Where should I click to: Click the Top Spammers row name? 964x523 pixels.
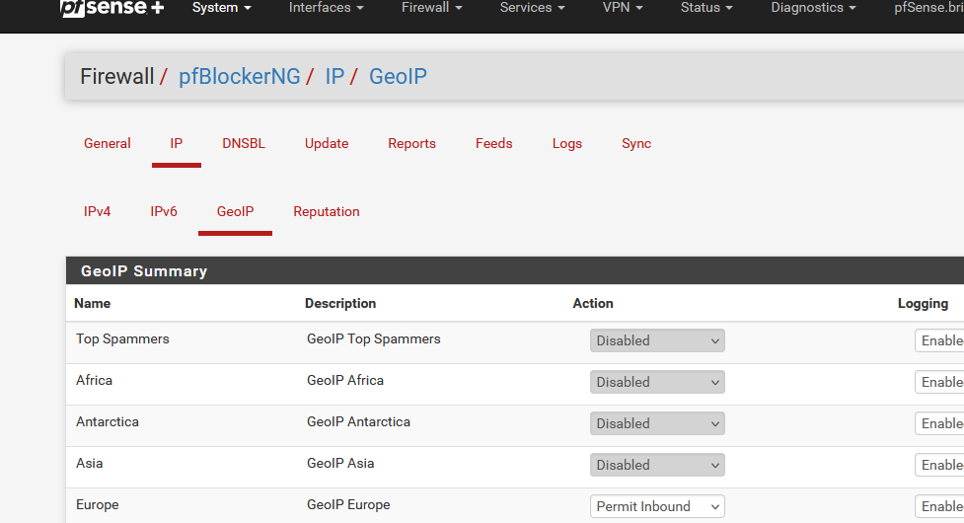pos(122,339)
